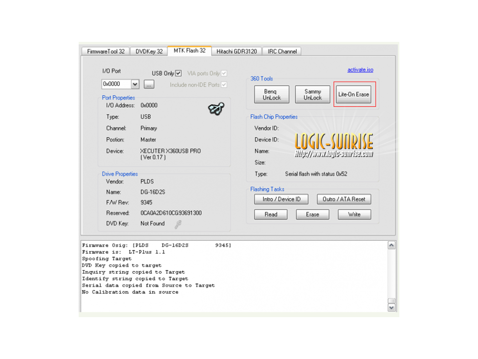Click the 'Serial flash with status 0x52' text
The width and height of the screenshot is (478, 359).
pos(316,174)
